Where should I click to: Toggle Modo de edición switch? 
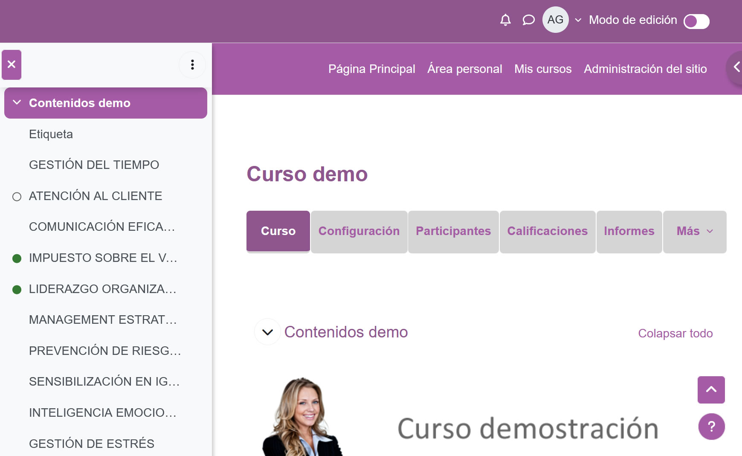click(696, 21)
